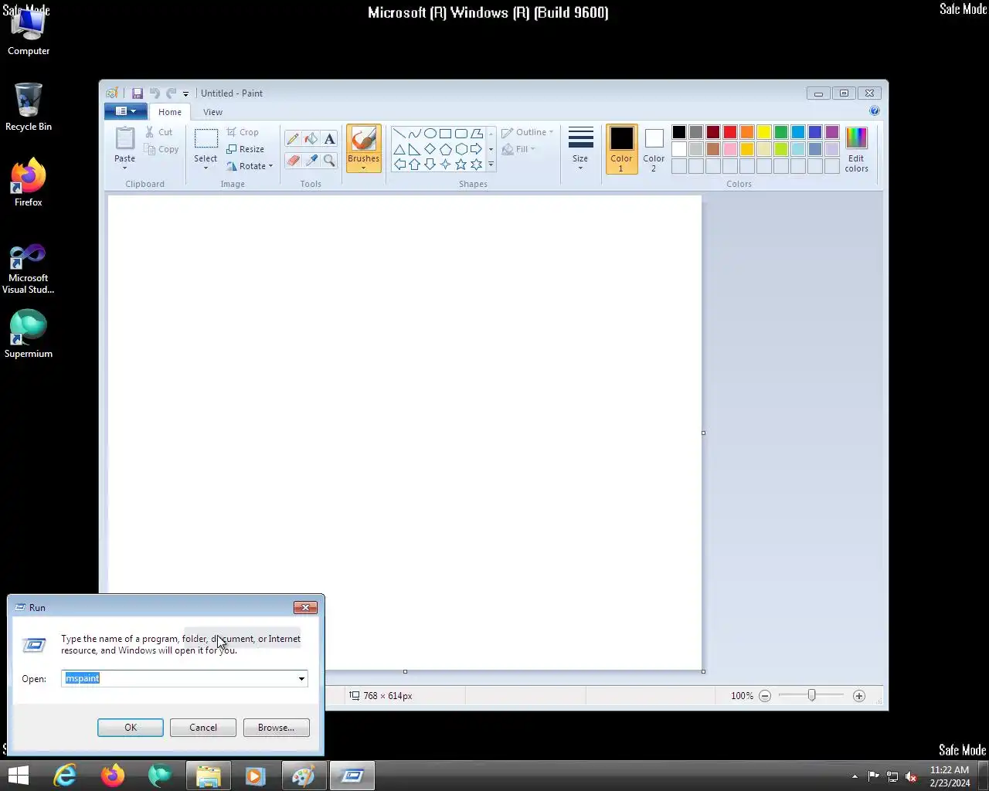Click the Undo arrow in title bar
The height and width of the screenshot is (791, 989).
point(155,93)
